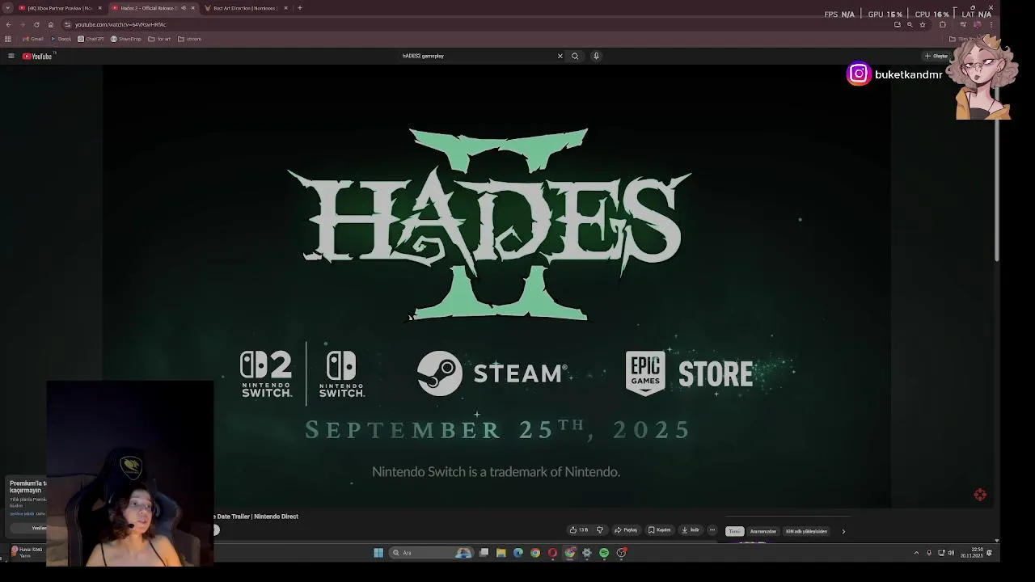Screen dimensions: 1035x582
Task: Open the browser extensions puzzle icon
Action: coord(942,24)
